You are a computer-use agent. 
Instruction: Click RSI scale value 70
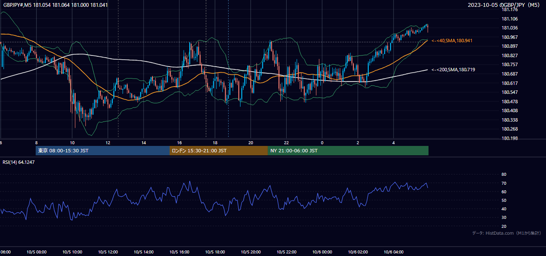[x=504, y=183]
